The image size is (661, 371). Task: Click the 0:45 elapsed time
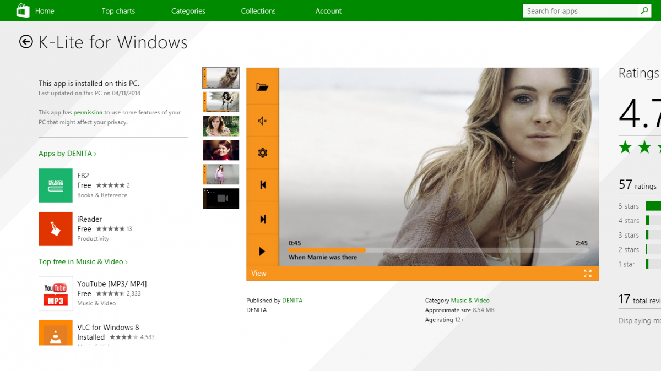pyautogui.click(x=295, y=243)
